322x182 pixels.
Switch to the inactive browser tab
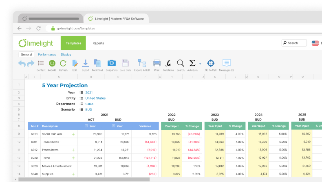[x=51, y=18]
